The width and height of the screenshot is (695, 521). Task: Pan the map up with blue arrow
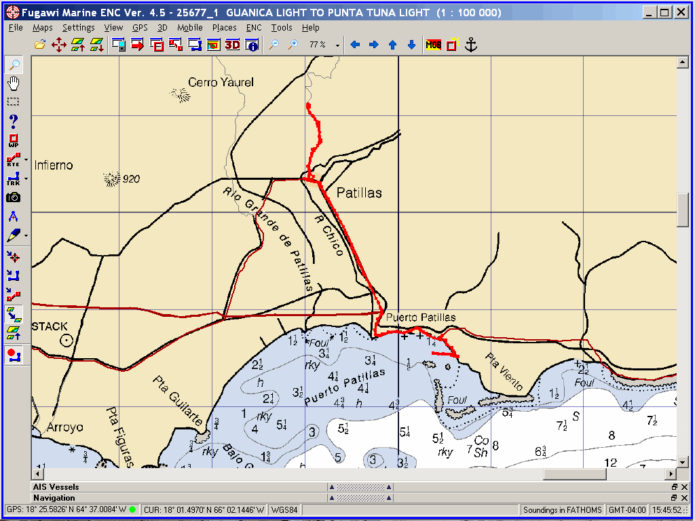point(392,45)
